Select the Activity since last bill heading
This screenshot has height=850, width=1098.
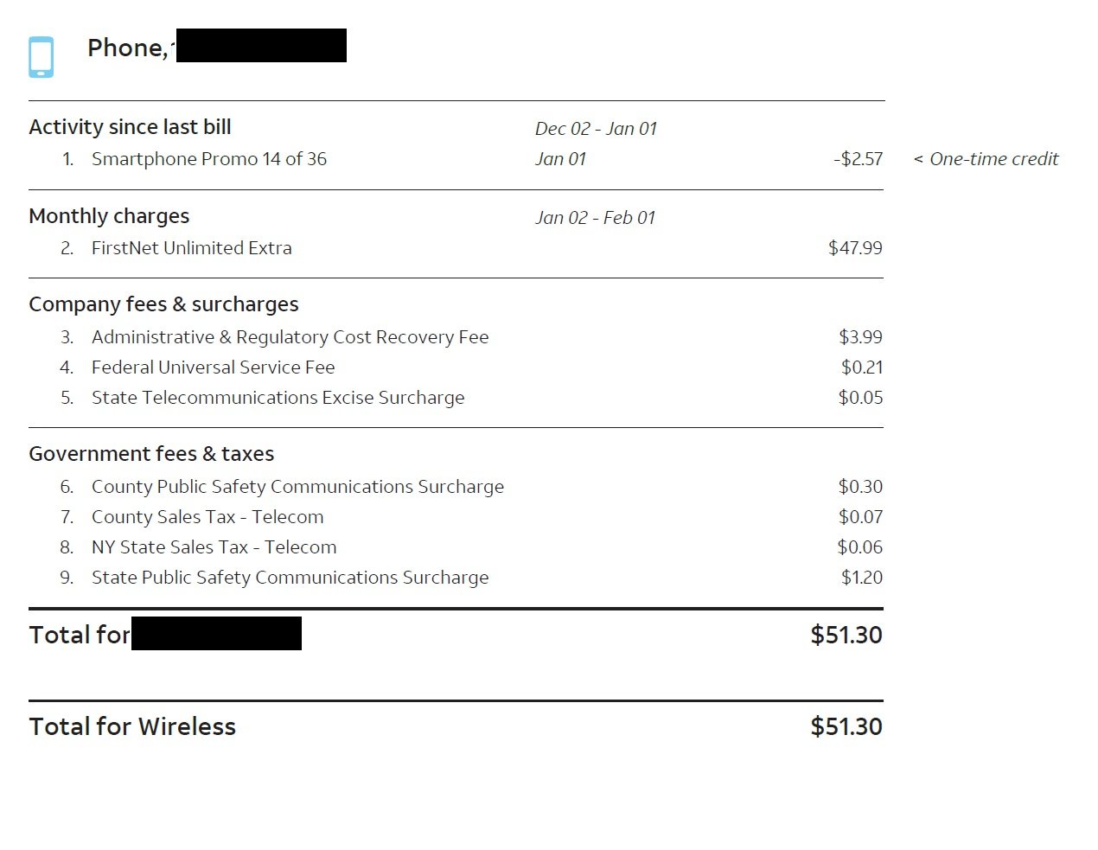click(x=130, y=127)
